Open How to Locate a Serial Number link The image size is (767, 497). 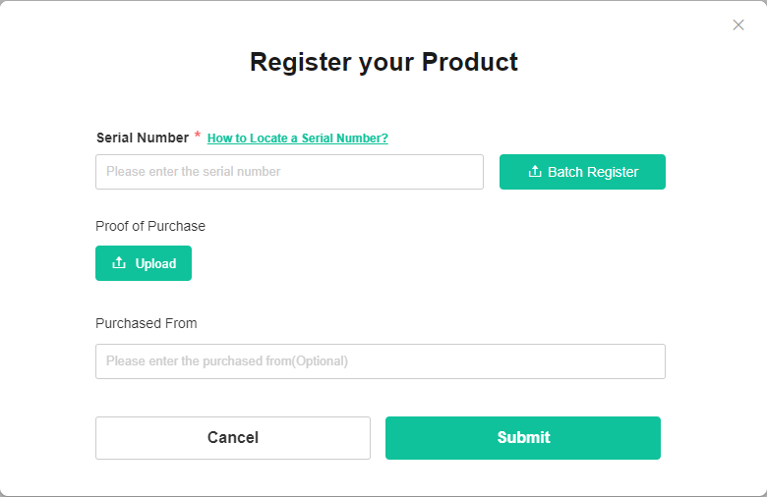click(x=297, y=138)
